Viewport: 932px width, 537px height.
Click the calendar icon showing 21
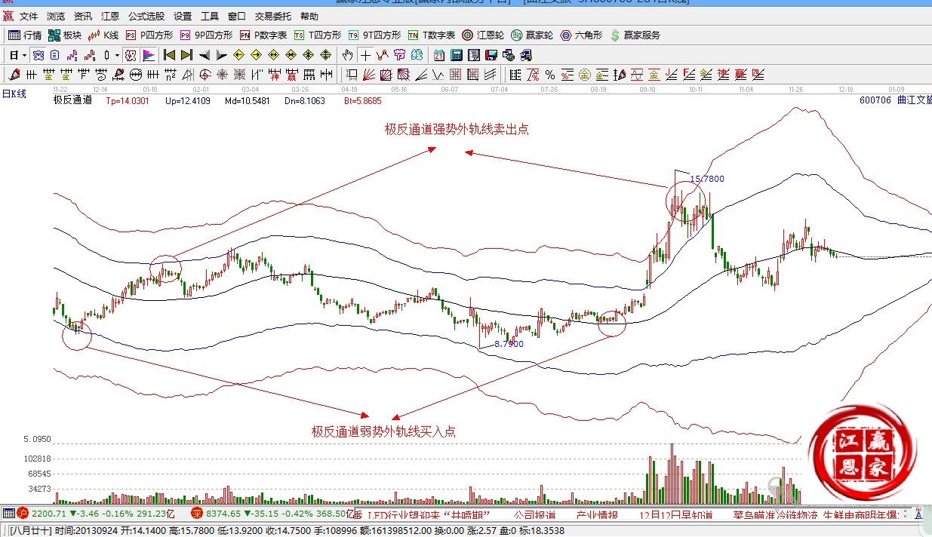click(x=439, y=55)
